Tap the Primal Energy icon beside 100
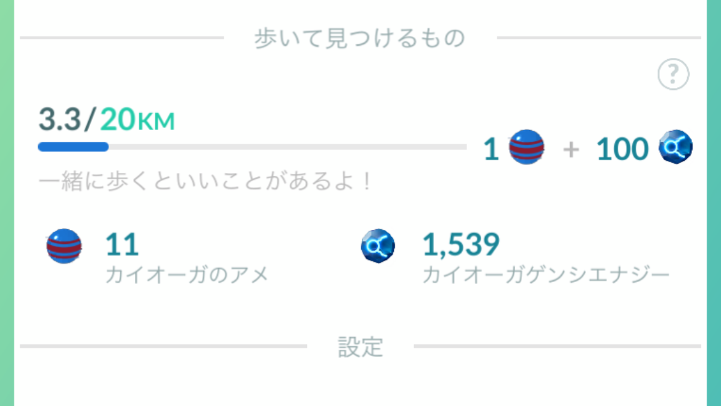Image resolution: width=721 pixels, height=406 pixels. [675, 147]
